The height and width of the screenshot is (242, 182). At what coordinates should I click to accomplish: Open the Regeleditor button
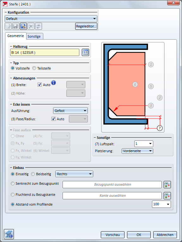[x=86, y=26]
